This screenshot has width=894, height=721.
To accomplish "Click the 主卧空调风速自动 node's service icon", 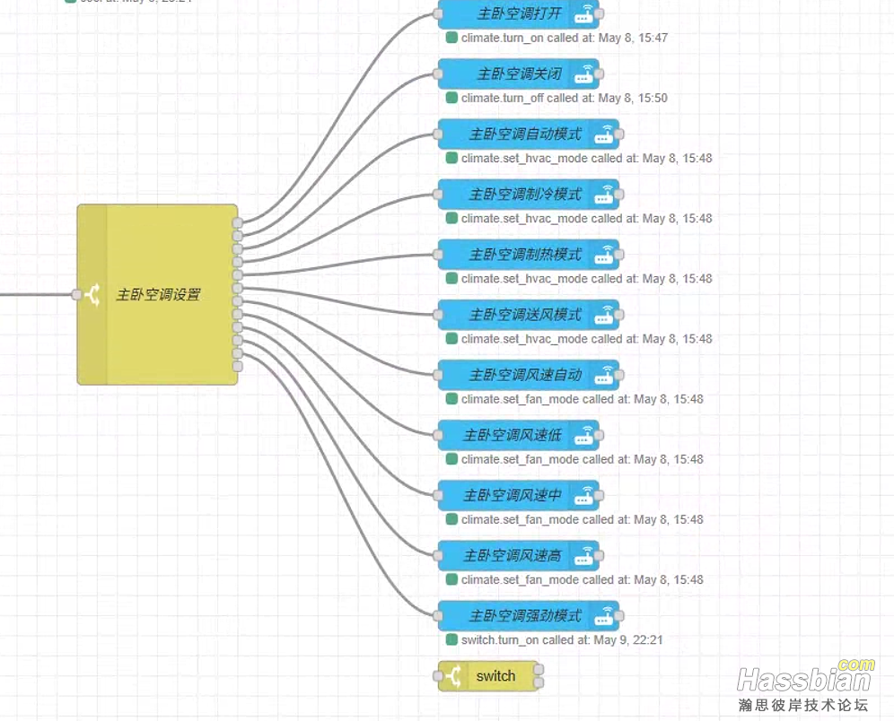I will tap(604, 375).
